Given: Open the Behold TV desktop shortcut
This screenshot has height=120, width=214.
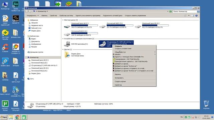Looking at the screenshot, I should click(x=16, y=19).
